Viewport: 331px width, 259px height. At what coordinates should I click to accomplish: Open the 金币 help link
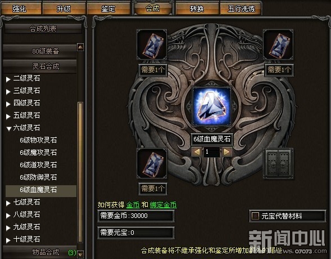[x=133, y=204]
